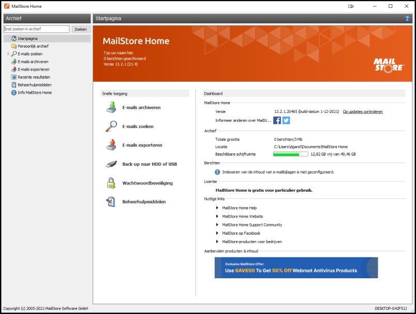The width and height of the screenshot is (416, 314).
Task: Open MailStore Home Support Community link
Action: [252, 225]
